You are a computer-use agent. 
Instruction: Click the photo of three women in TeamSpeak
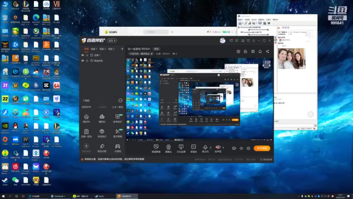coord(291,59)
